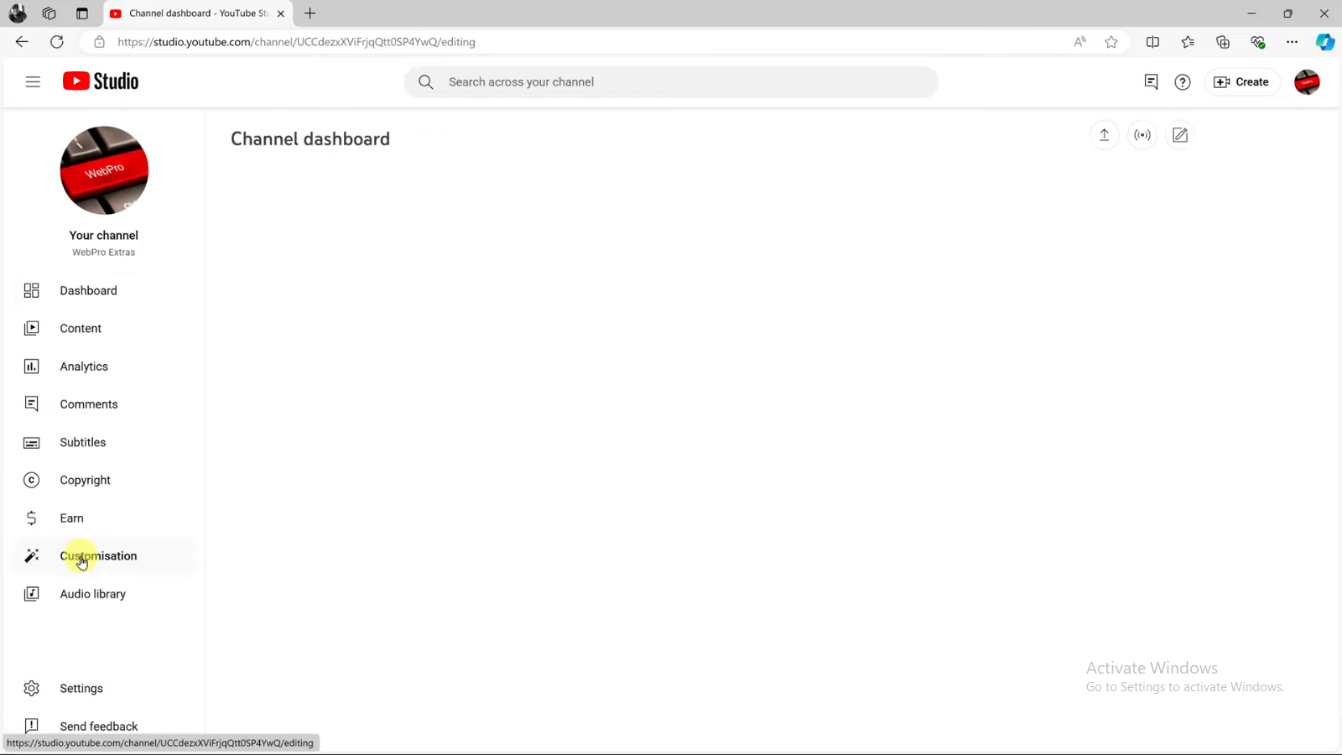
Task: Open the Comments section
Action: pyautogui.click(x=104, y=404)
